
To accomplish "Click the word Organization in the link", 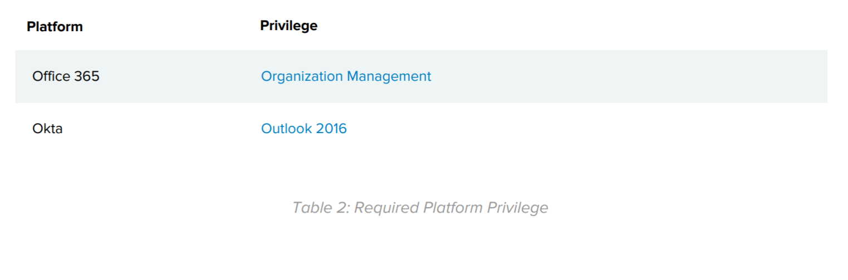I will pyautogui.click(x=302, y=76).
